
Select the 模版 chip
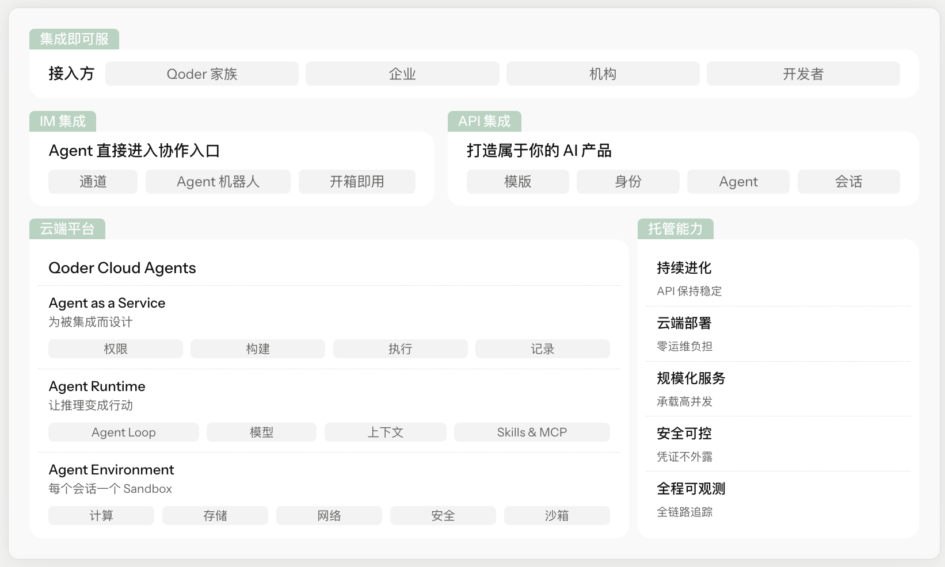(x=518, y=182)
